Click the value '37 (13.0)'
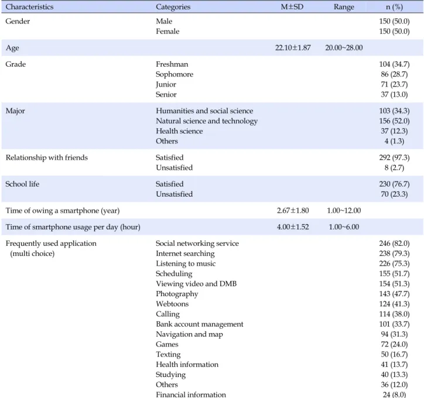The height and width of the screenshot is (398, 424). 394,95
